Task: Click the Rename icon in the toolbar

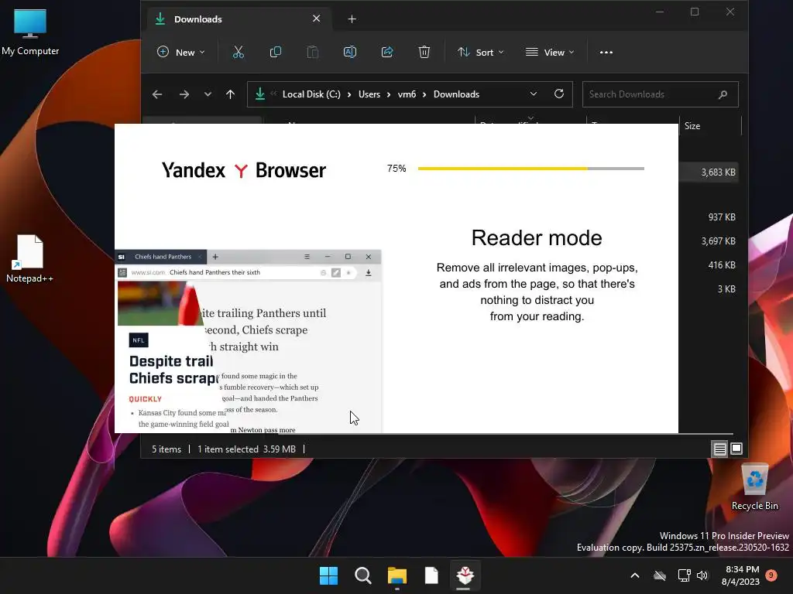Action: pyautogui.click(x=350, y=52)
